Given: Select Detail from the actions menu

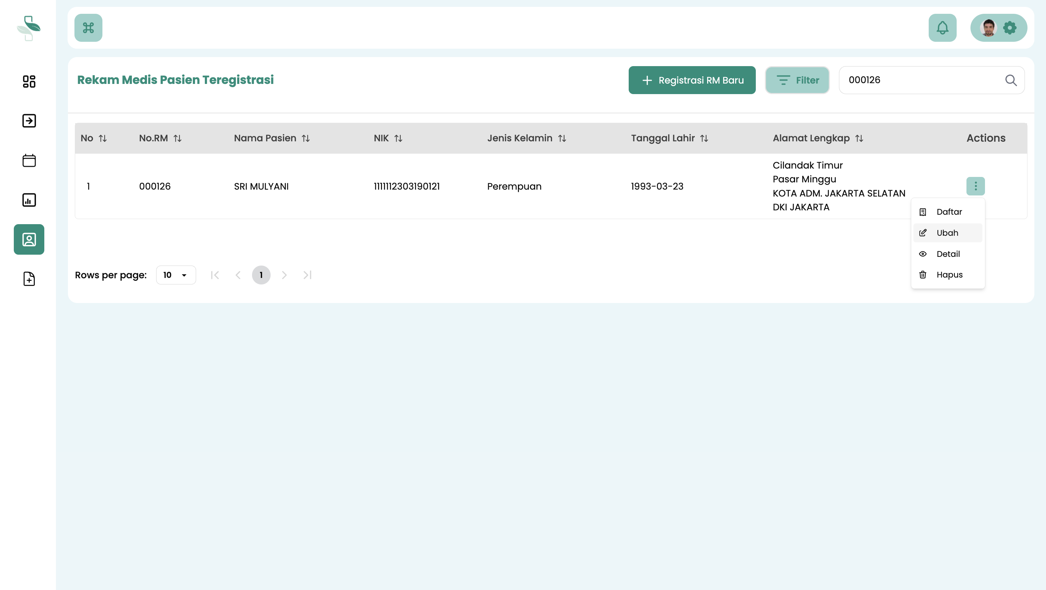Looking at the screenshot, I should point(948,254).
